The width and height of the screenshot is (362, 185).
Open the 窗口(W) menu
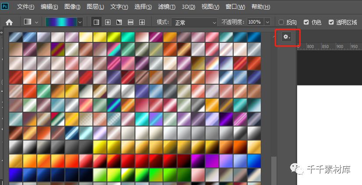point(235,7)
